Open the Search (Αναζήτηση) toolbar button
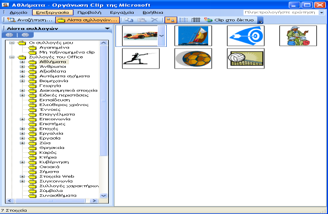Screen dimensions: 328x214 [x=30, y=20]
